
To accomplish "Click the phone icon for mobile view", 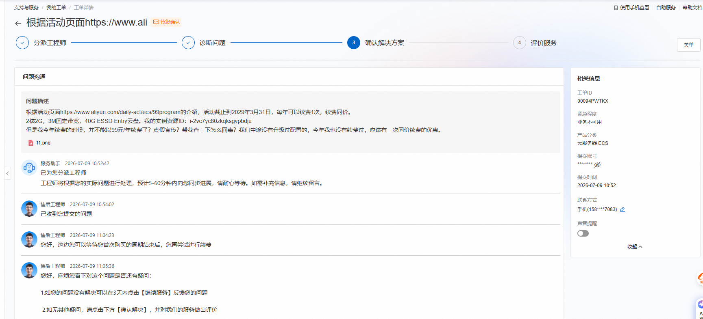I will (x=616, y=8).
